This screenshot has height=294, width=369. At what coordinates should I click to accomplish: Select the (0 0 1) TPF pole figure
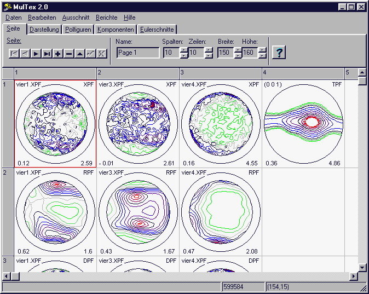(303, 123)
